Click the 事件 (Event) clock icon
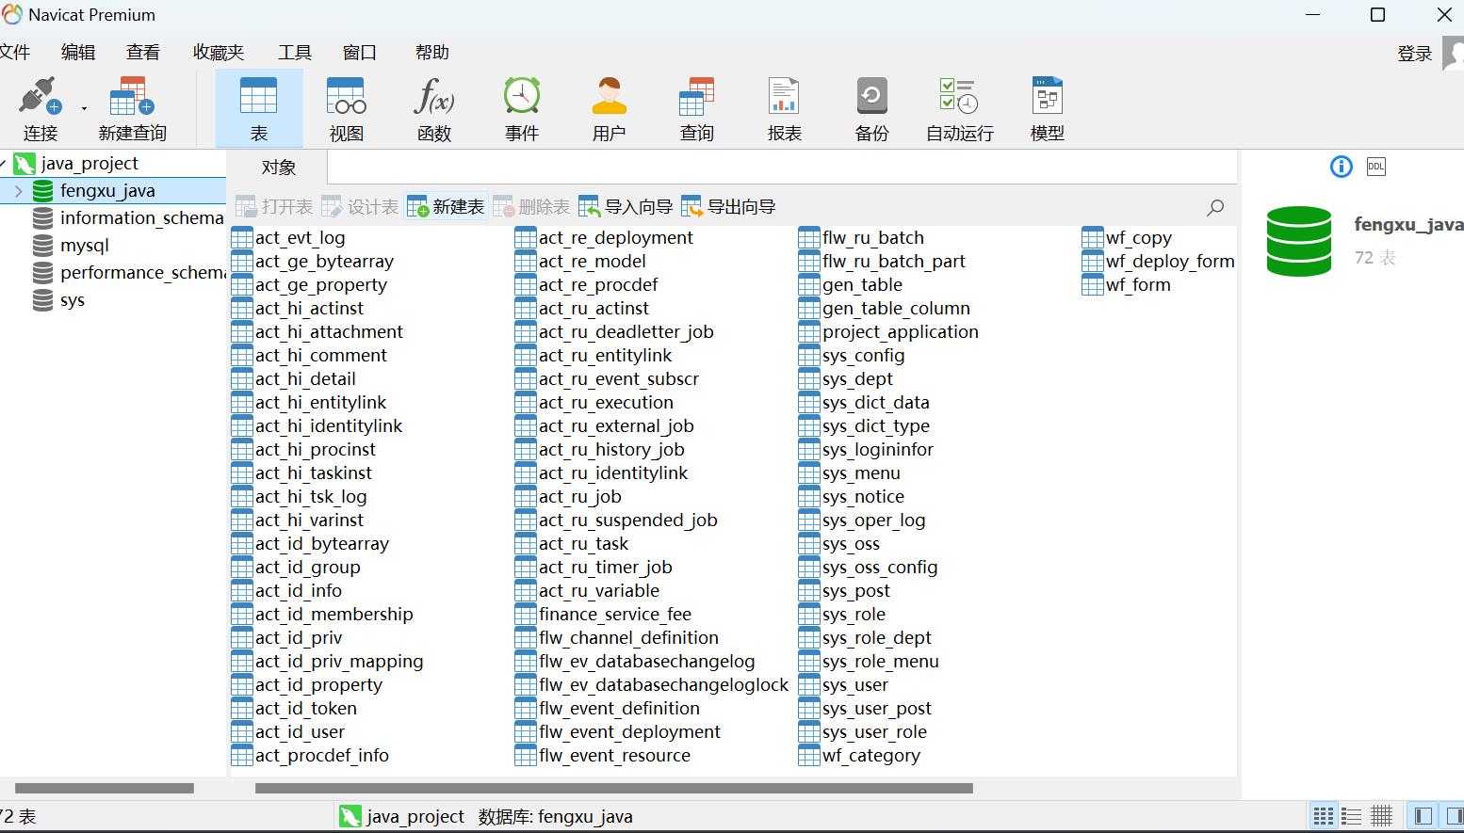Screen dimensions: 1464x833 pos(521,108)
